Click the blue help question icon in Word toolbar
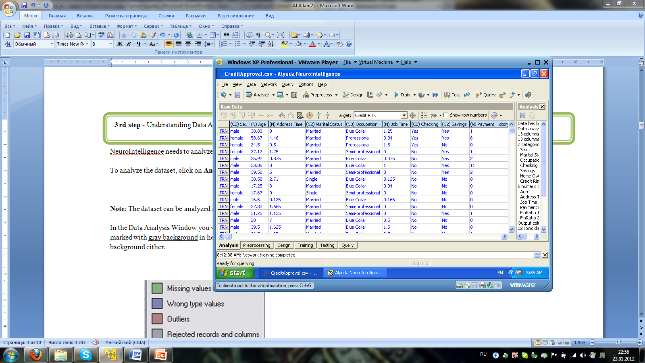The width and height of the screenshot is (645, 363). click(349, 44)
